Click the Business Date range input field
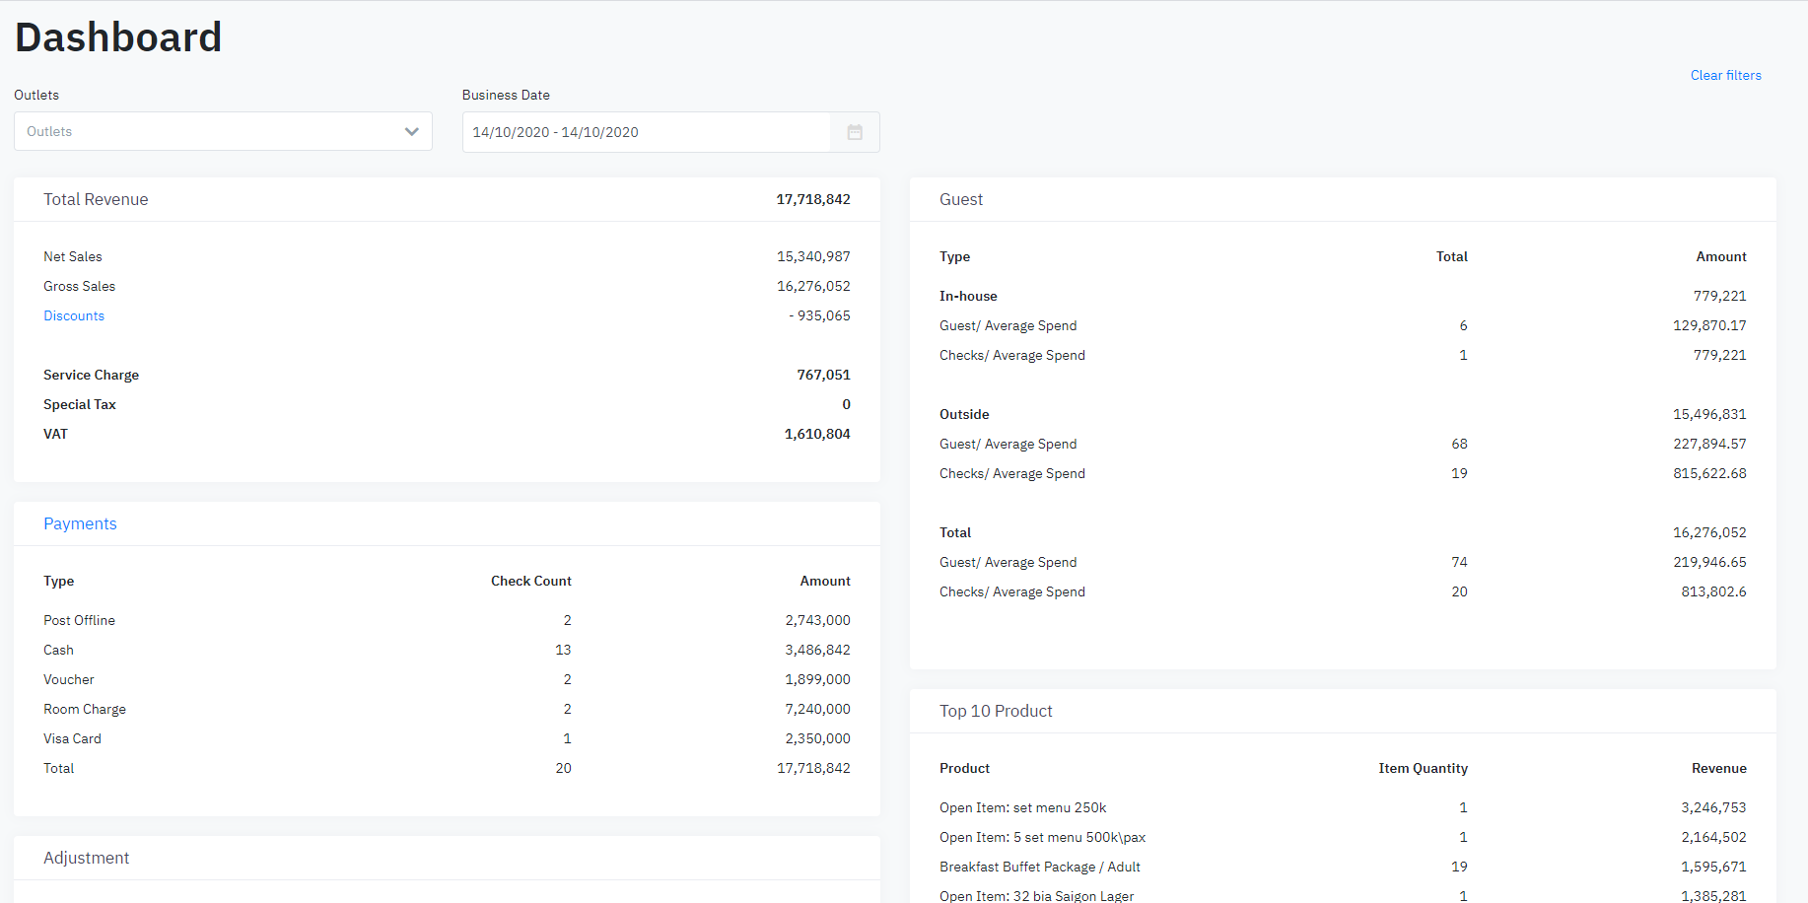The image size is (1808, 903). (x=646, y=132)
